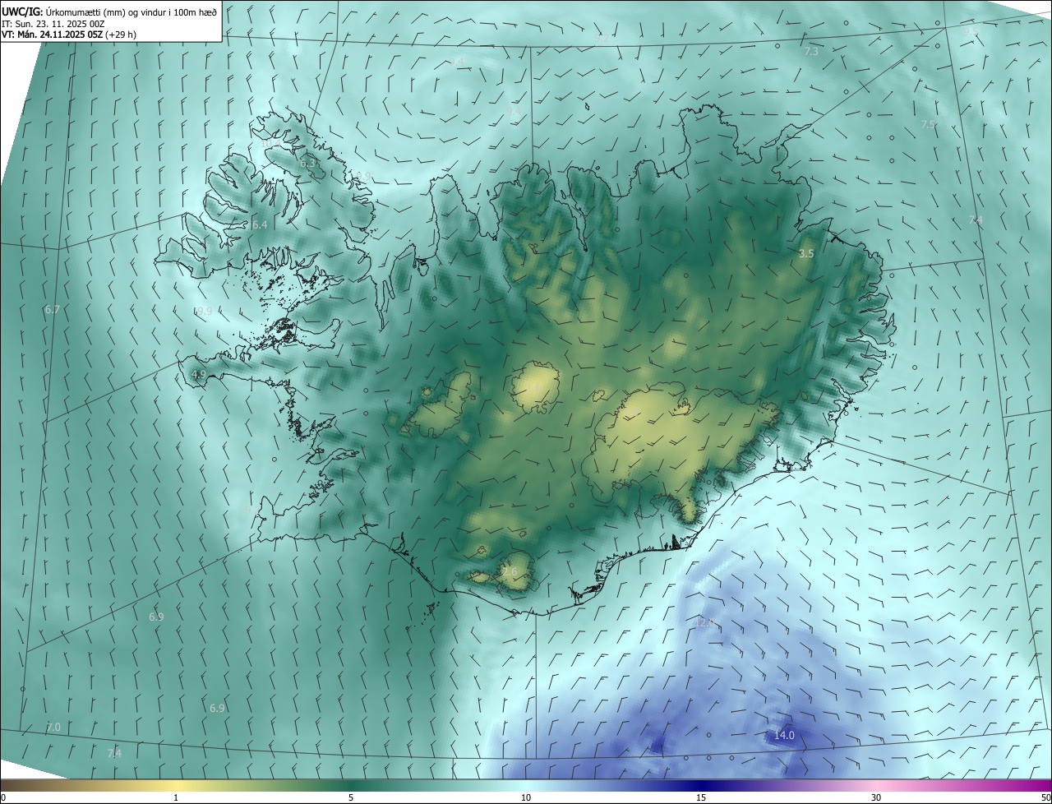Click the 50 tick label on the color scale
This screenshot has height=804, width=1052.
1046,797
